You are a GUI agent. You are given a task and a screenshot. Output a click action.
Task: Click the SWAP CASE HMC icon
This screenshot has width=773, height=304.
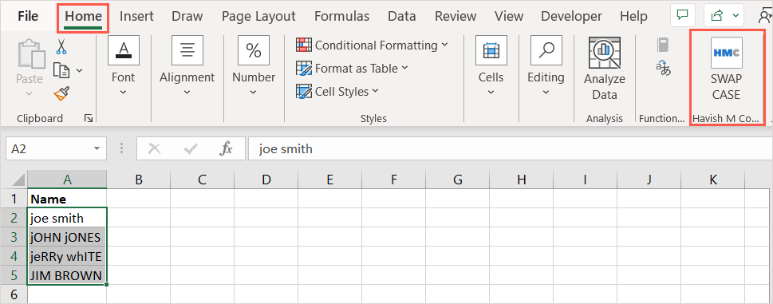726,52
